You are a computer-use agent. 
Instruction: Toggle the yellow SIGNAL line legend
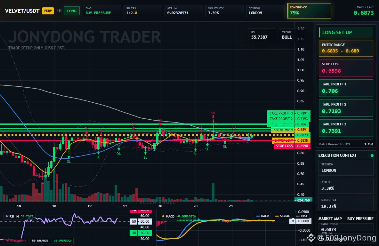click(282, 216)
